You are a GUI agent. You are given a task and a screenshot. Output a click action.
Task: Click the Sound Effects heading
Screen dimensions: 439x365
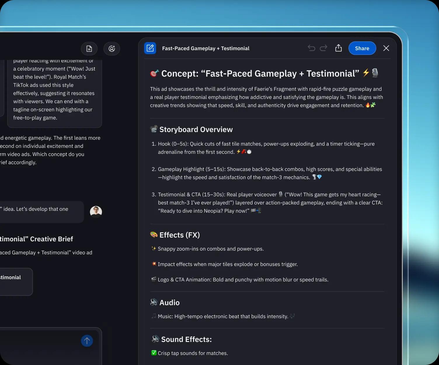point(182,339)
